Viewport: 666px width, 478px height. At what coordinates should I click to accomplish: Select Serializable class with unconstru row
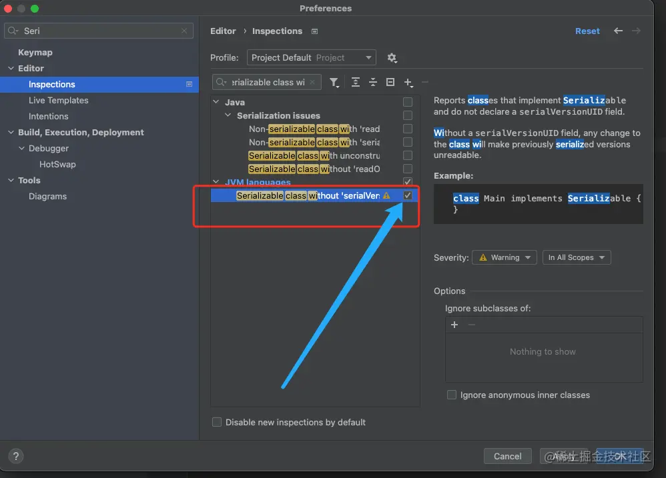click(314, 155)
